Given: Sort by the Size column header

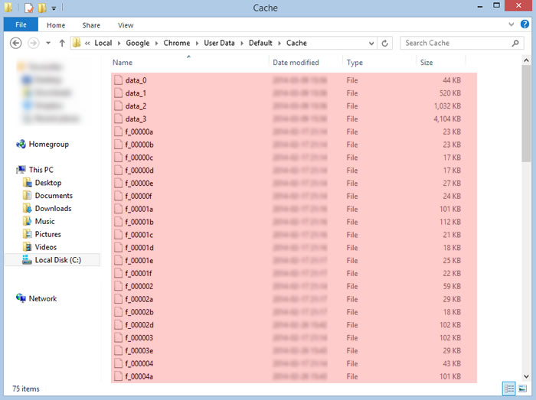Looking at the screenshot, I should click(427, 63).
